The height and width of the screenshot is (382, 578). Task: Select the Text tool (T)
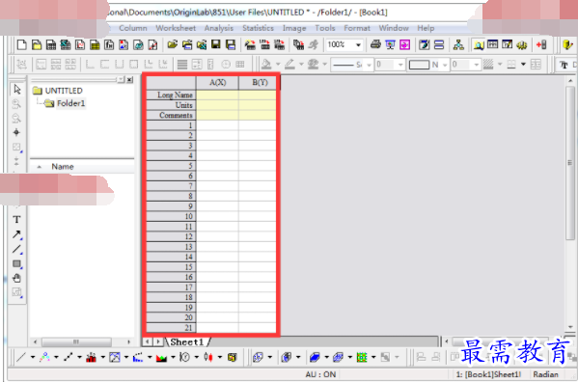[16, 220]
